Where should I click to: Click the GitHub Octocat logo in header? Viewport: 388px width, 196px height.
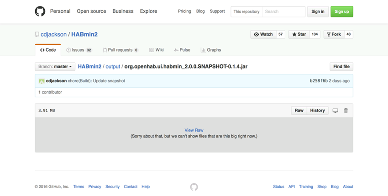[x=40, y=11]
